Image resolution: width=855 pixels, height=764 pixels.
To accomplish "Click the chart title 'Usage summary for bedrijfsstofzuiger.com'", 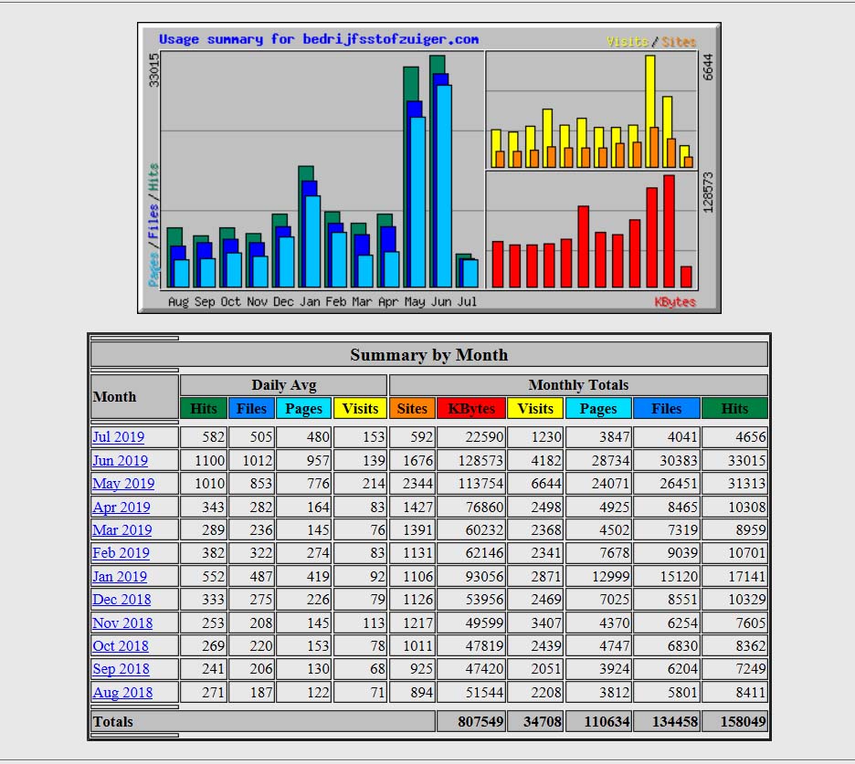I will 319,39.
